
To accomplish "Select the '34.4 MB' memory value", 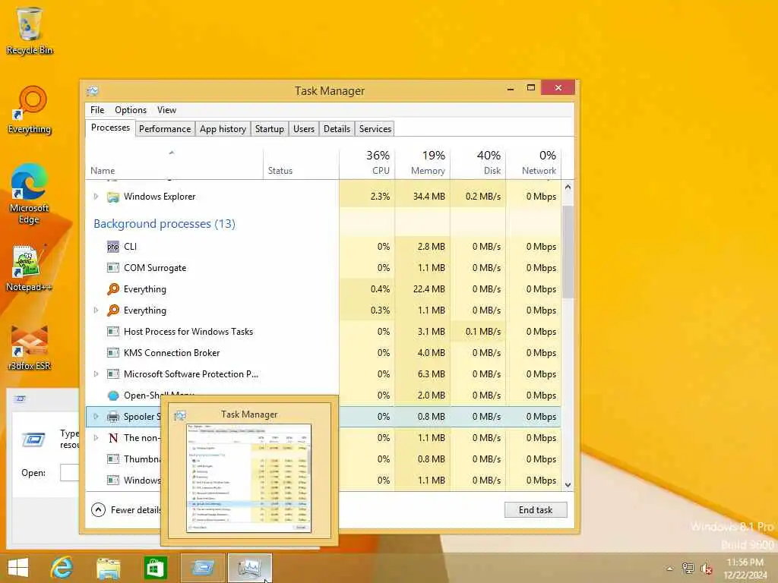I will [x=429, y=197].
